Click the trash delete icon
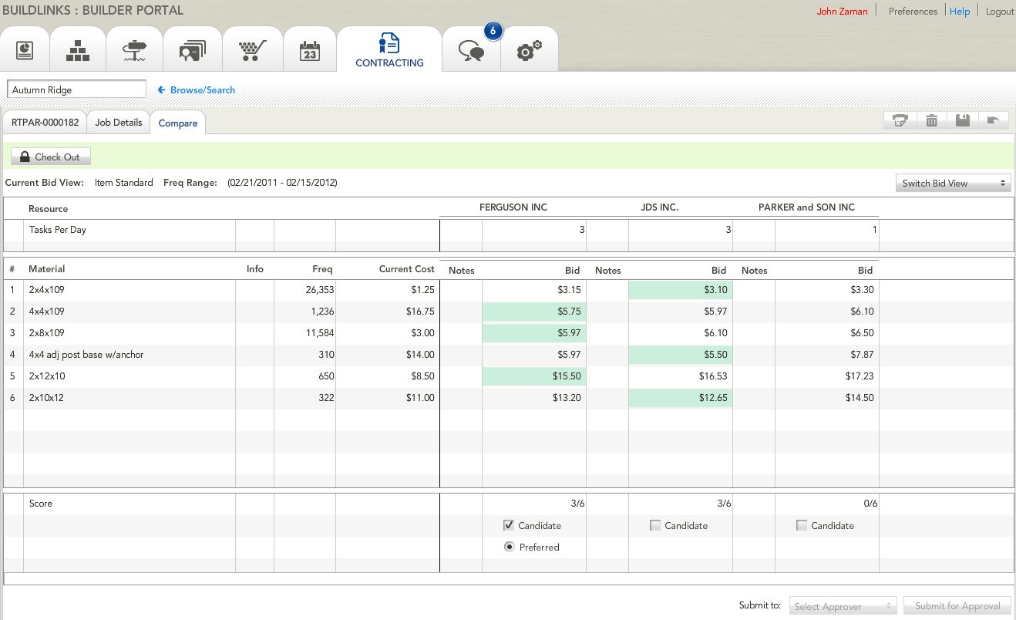 [x=931, y=120]
